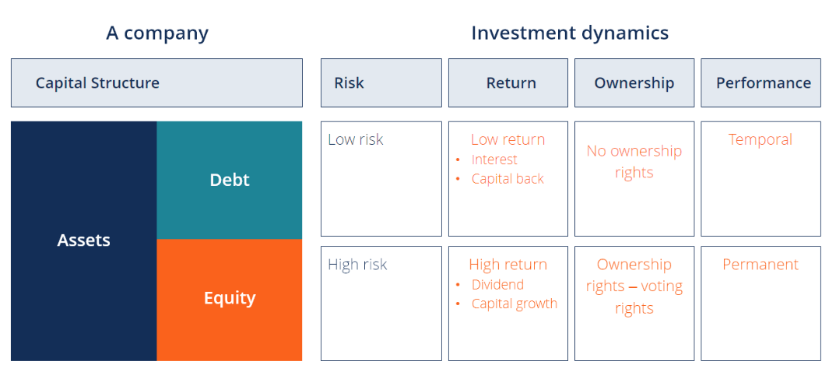Click Ownership rights – voting rights cell

(x=634, y=304)
